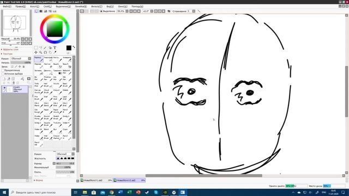Select the Zoom magnifier tool
Image resolution: width=349 pixels, height=196 pixels.
pyautogui.click(x=40, y=52)
